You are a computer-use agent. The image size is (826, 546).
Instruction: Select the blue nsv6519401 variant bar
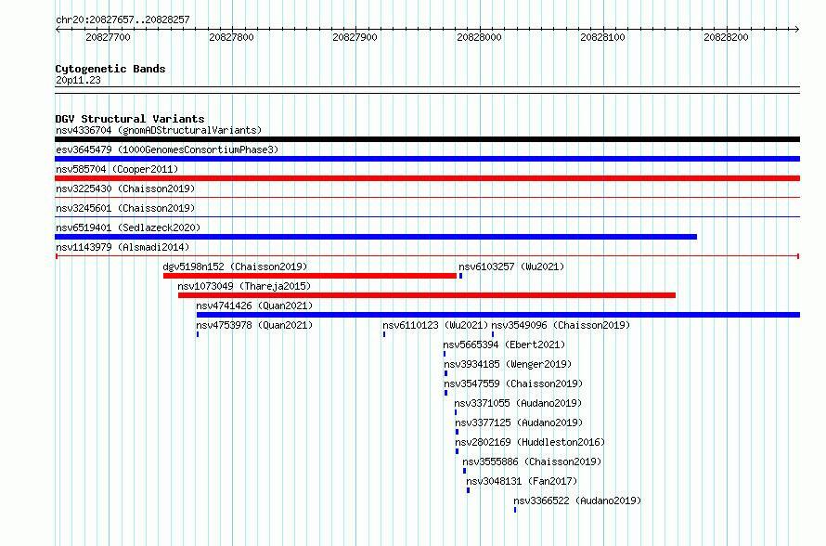coord(376,237)
